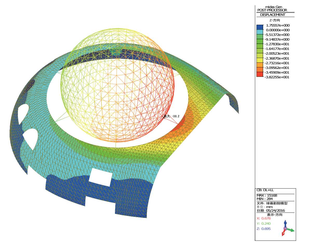The width and height of the screenshot is (314, 246).
Task: Click the X: 0.678 direction value
Action: click(x=263, y=218)
